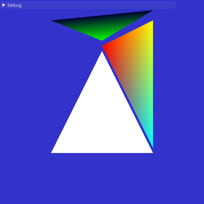Click the Debug title text
The image size is (204, 204).
point(14,5)
